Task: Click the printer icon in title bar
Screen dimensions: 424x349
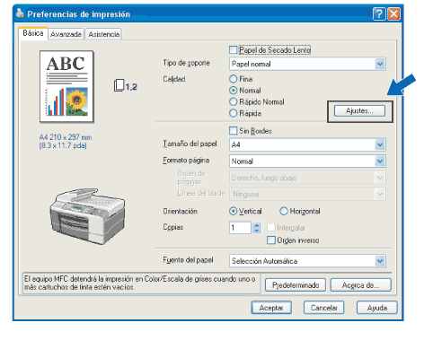Action: 20,13
